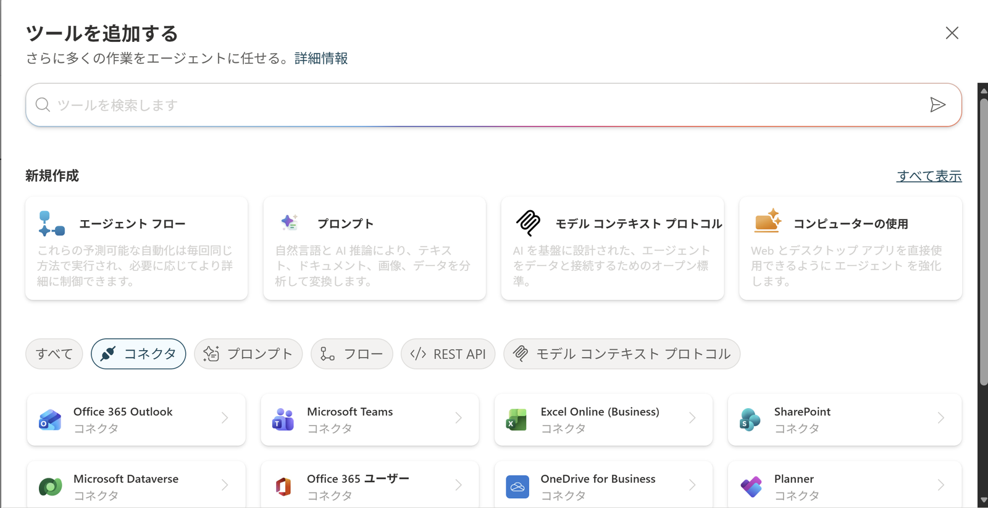Open the 詳細情報 link
988x508 pixels.
click(x=321, y=59)
